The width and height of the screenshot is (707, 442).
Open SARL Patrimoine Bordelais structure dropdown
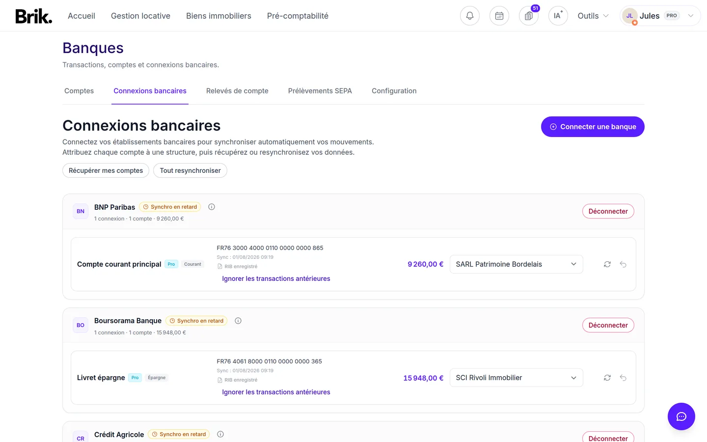click(517, 264)
